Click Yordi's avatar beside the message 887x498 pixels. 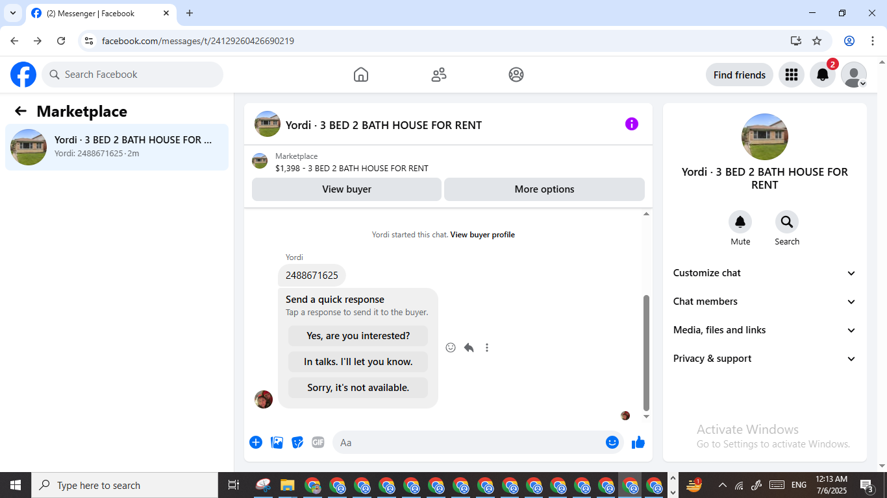pos(264,399)
